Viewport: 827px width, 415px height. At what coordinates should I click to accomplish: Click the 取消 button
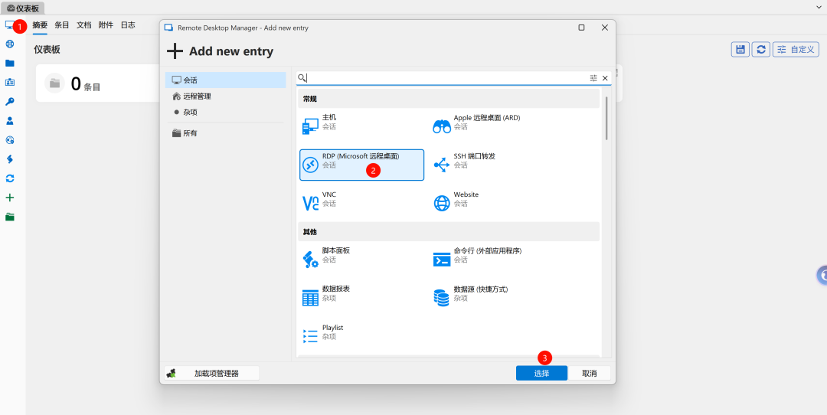pos(590,374)
